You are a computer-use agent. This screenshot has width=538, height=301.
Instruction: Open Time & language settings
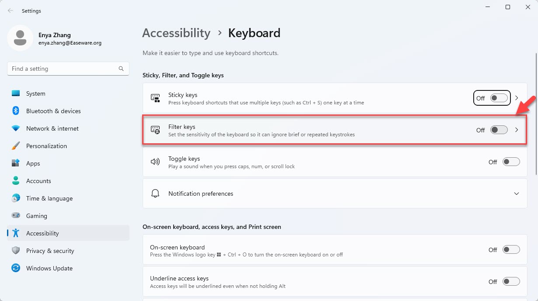pyautogui.click(x=49, y=198)
